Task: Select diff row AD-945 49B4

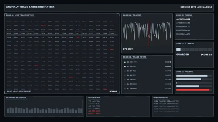Action: point(94,106)
